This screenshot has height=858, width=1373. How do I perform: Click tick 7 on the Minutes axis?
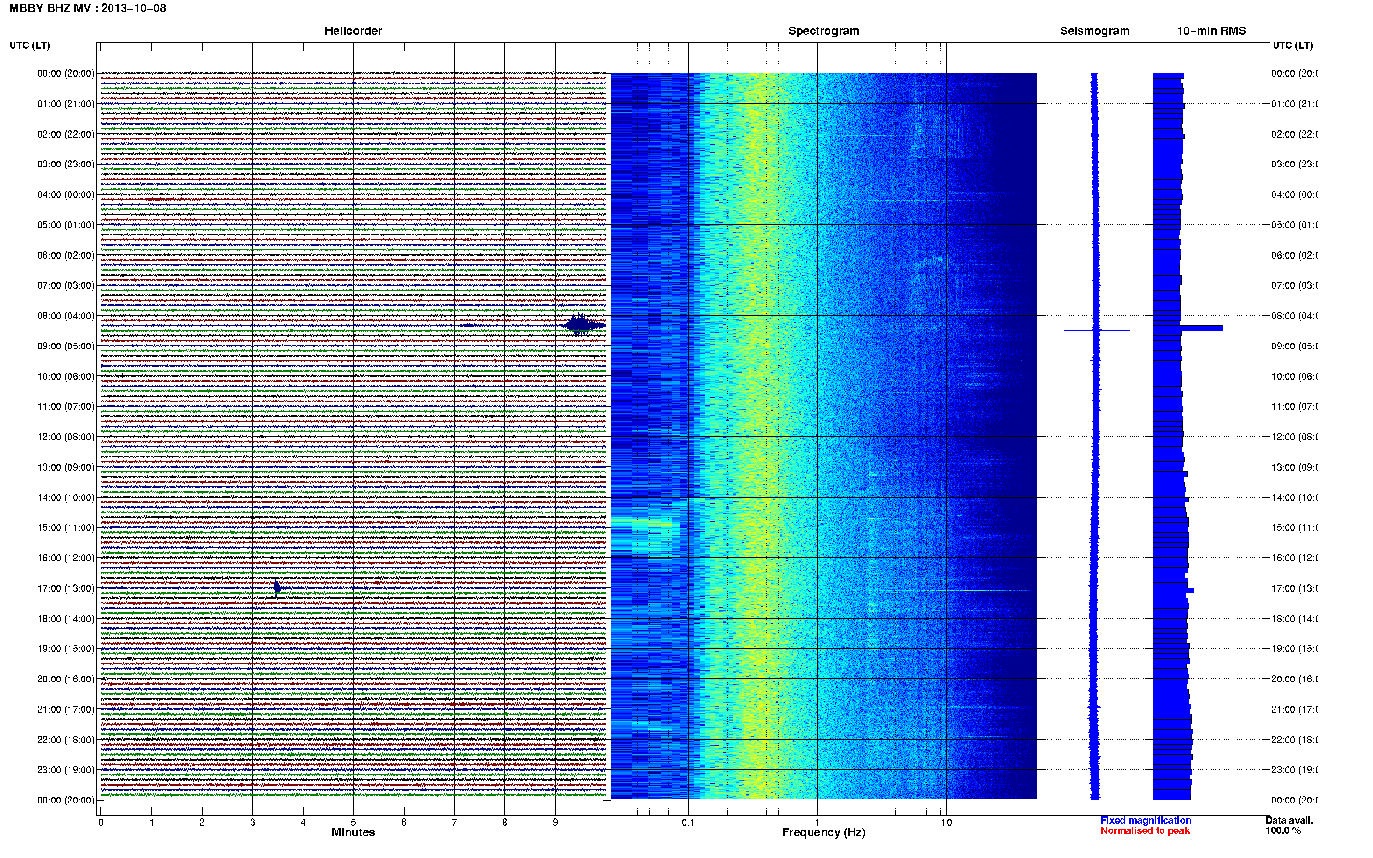click(x=454, y=822)
